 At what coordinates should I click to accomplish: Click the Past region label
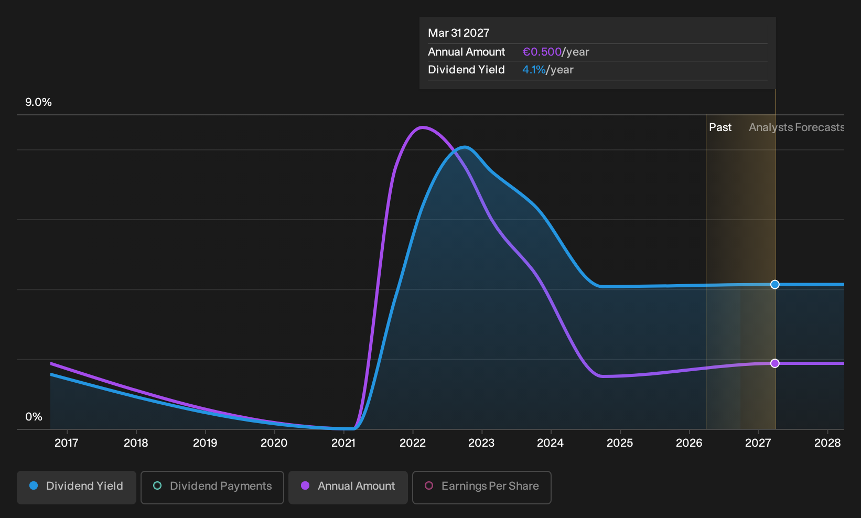pyautogui.click(x=720, y=127)
